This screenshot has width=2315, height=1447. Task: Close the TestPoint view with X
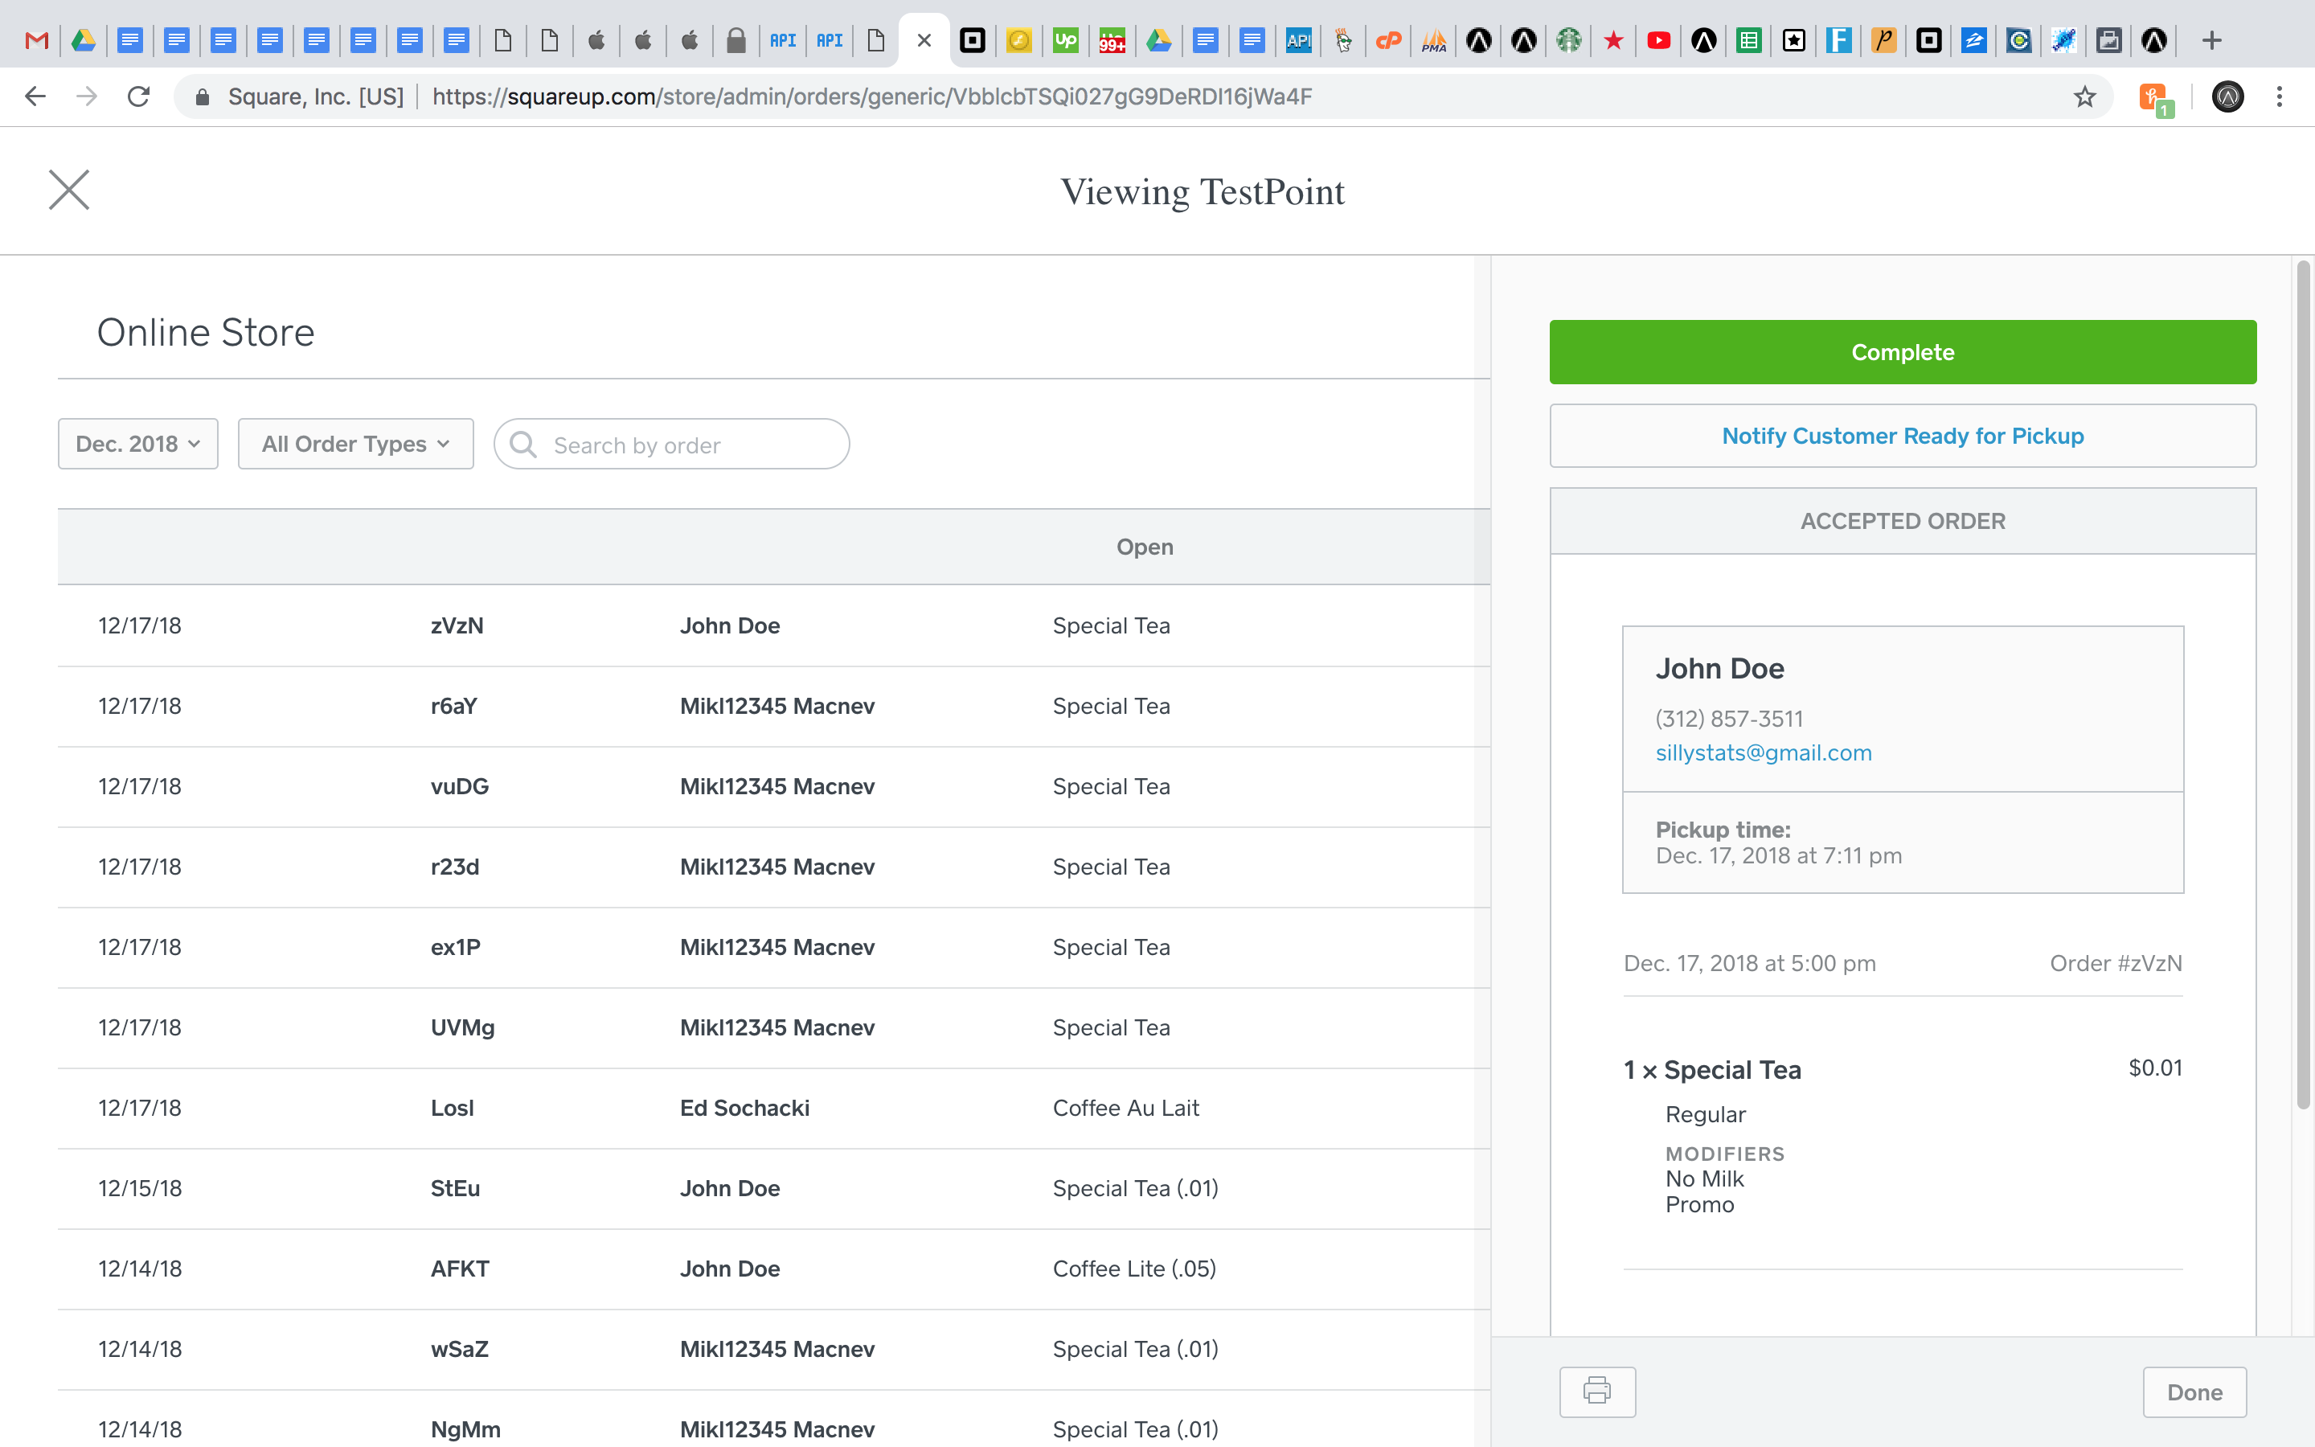tap(69, 190)
